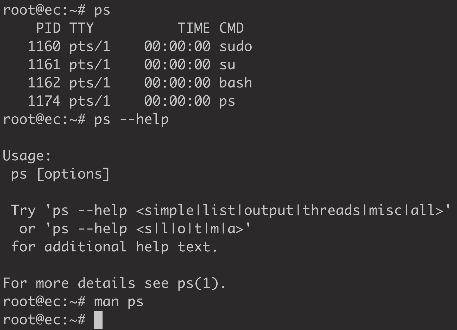The width and height of the screenshot is (457, 330).
Task: Click the TTY column header
Action: coord(81,28)
